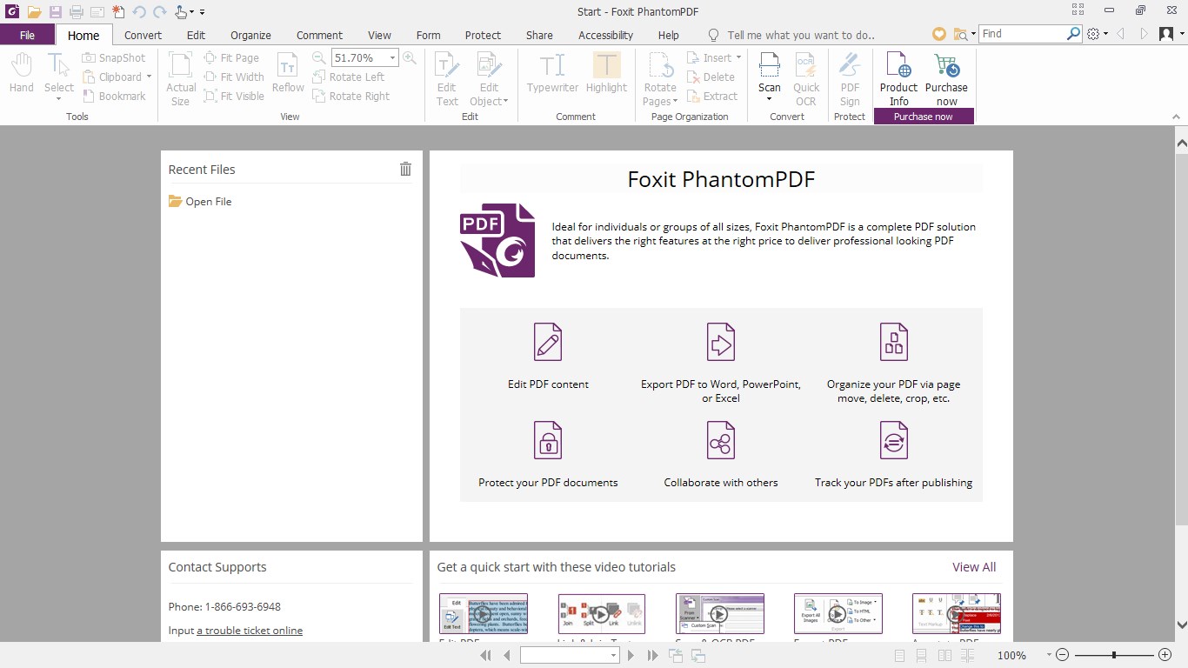The width and height of the screenshot is (1188, 668).
Task: Click Collaborate with others shortcut
Action: pyautogui.click(x=721, y=454)
